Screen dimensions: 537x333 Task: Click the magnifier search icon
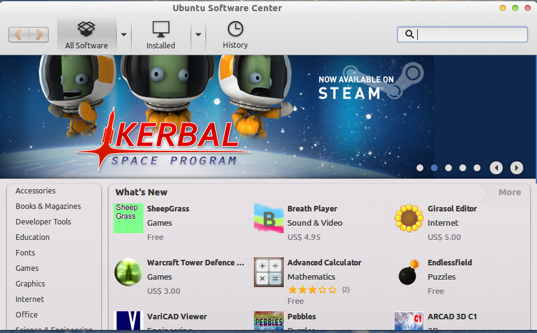(409, 34)
